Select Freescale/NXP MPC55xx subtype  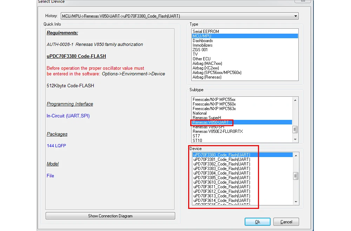pos(242,100)
